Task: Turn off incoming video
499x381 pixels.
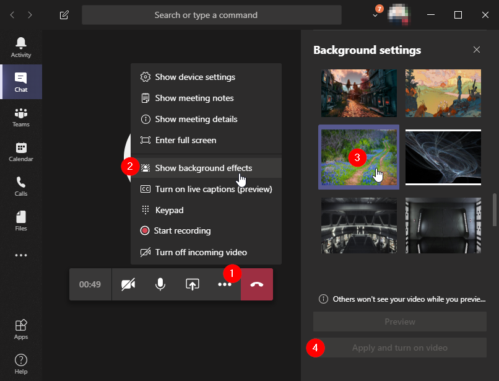Action: (x=201, y=252)
